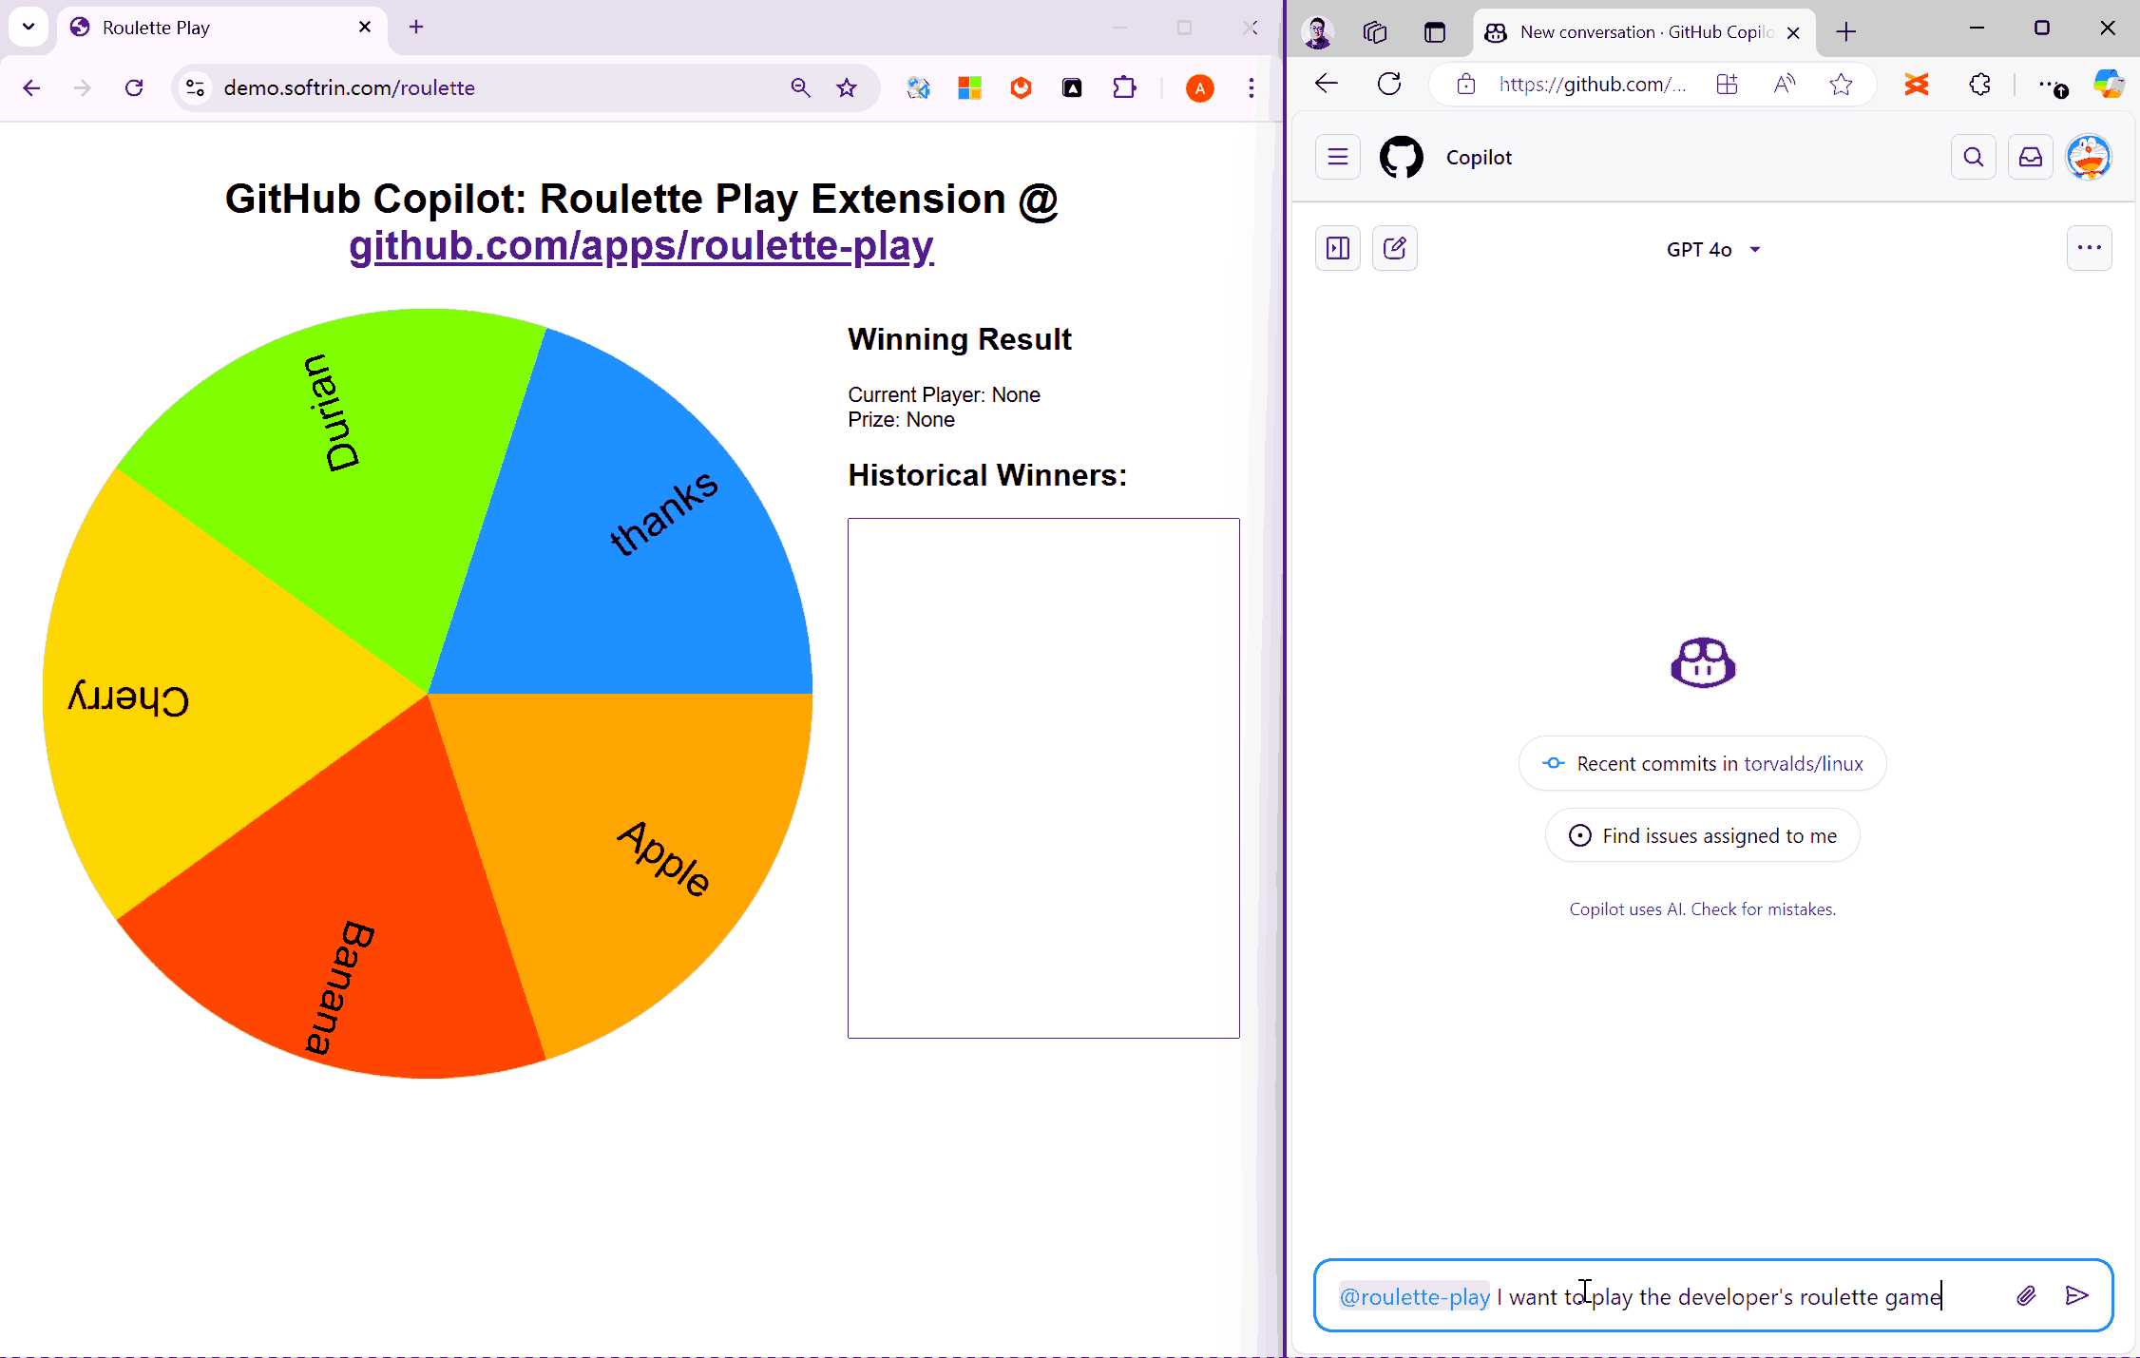Open the Chrome extensions puzzle menu

1124,88
